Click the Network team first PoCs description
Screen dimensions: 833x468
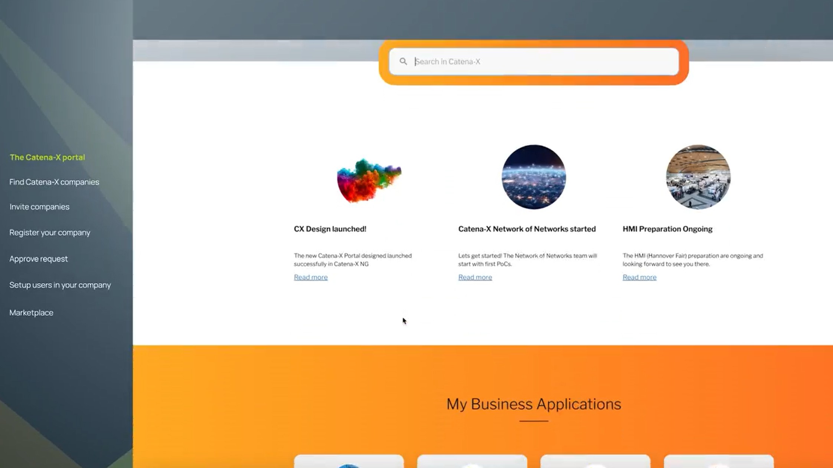[527, 260]
